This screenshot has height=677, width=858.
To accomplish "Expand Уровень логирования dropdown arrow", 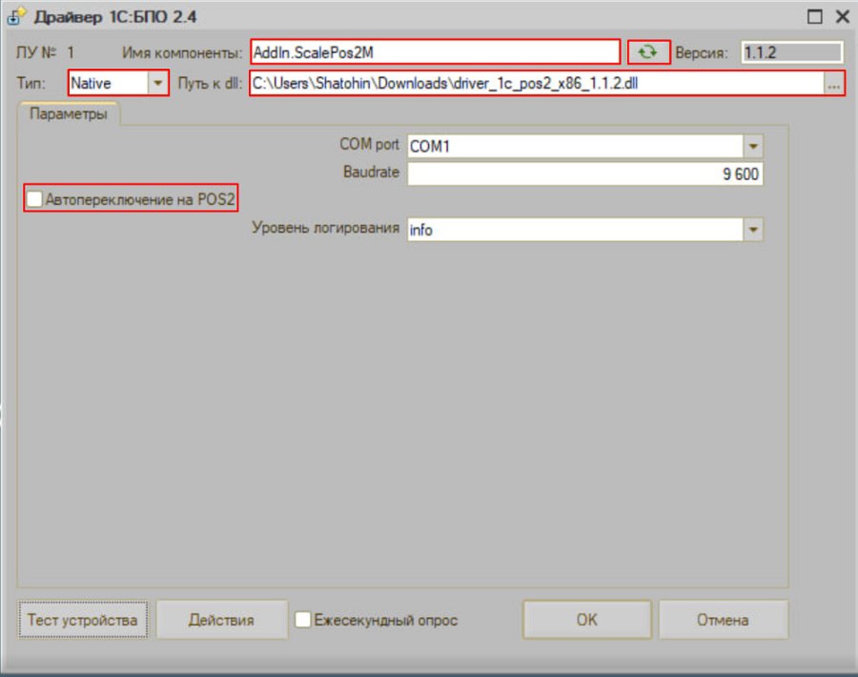I will point(753,229).
